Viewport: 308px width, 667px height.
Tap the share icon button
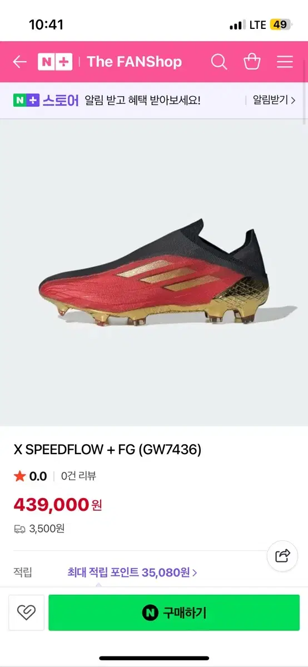(282, 555)
